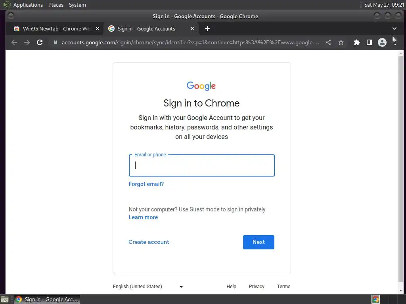Click the show desktop icon in taskbar
This screenshot has width=406, height=304.
click(x=5, y=299)
